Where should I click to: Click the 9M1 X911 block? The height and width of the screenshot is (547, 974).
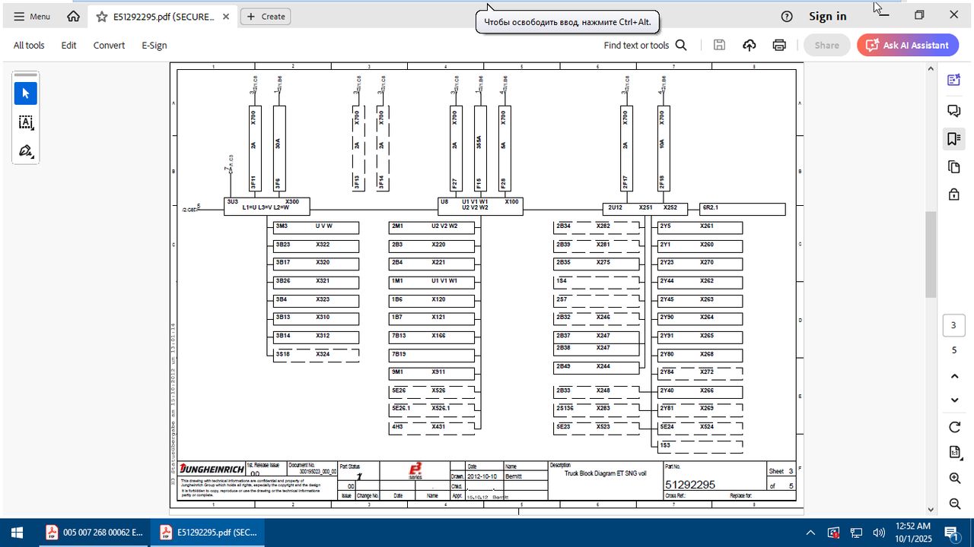tap(432, 373)
